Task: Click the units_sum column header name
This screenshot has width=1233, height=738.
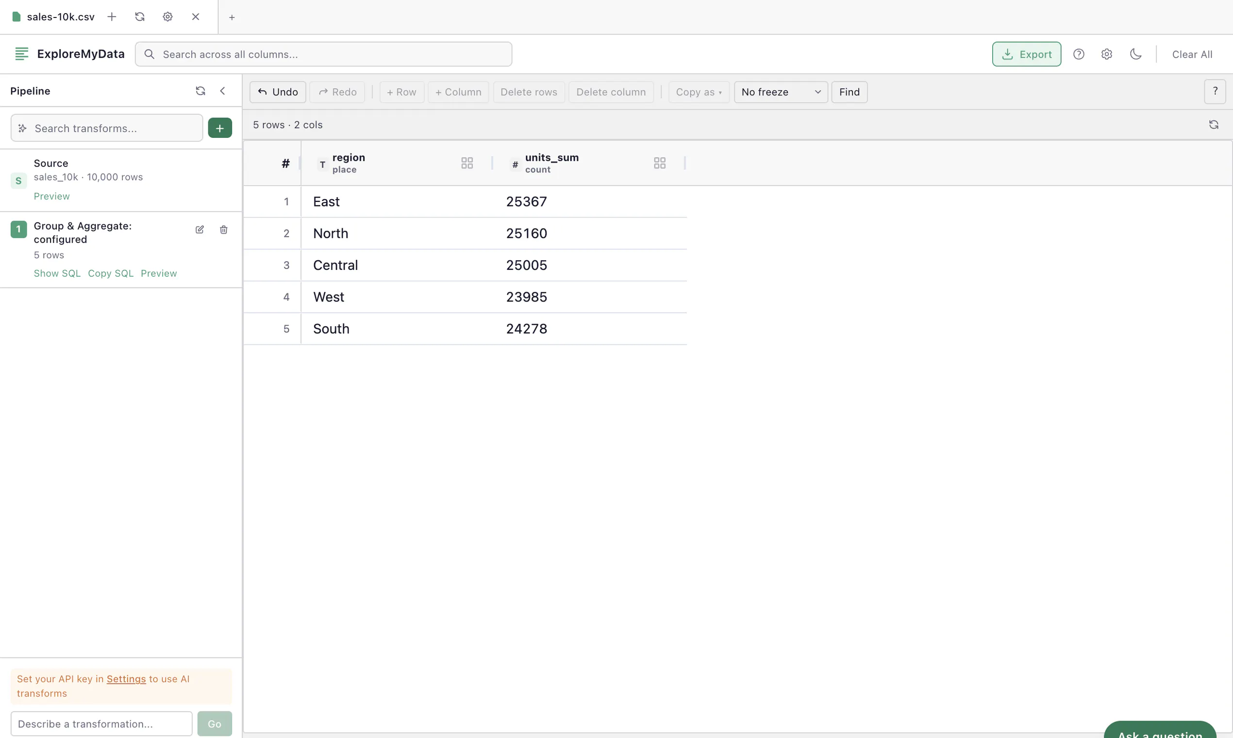Action: click(552, 158)
